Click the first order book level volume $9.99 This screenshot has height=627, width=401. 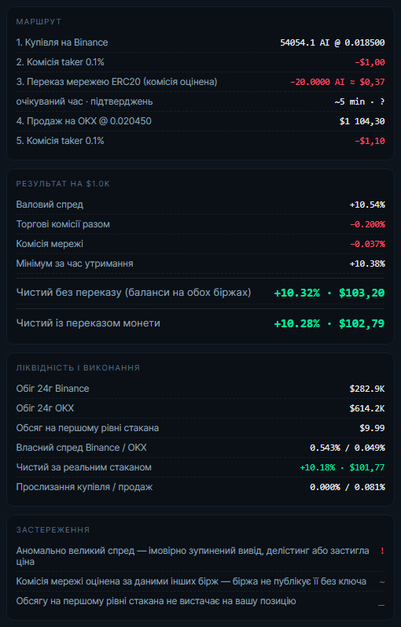tap(372, 428)
